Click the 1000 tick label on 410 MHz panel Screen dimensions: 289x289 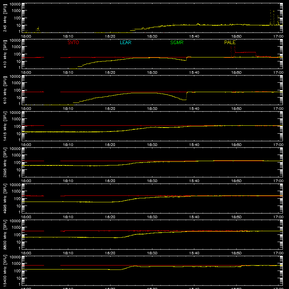coord(16,47)
